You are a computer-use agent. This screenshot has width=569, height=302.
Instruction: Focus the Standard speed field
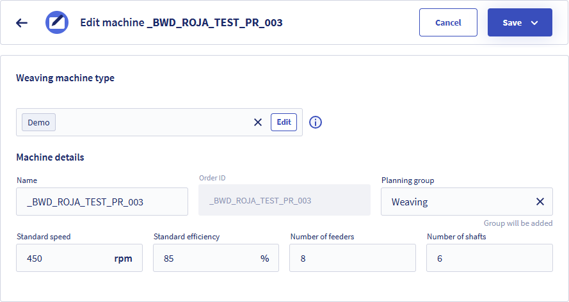[x=79, y=258]
